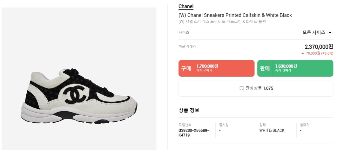
Task: Click the 2,370,000원 recent trade price
Action: pyautogui.click(x=319, y=47)
